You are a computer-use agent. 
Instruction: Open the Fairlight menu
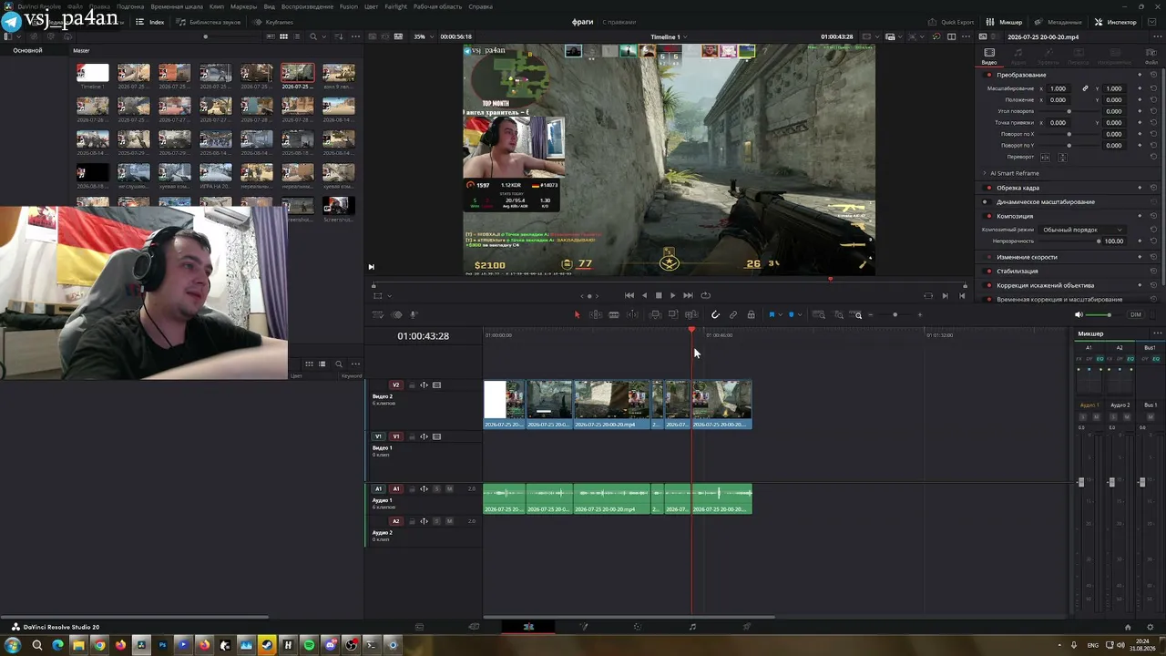tap(395, 6)
